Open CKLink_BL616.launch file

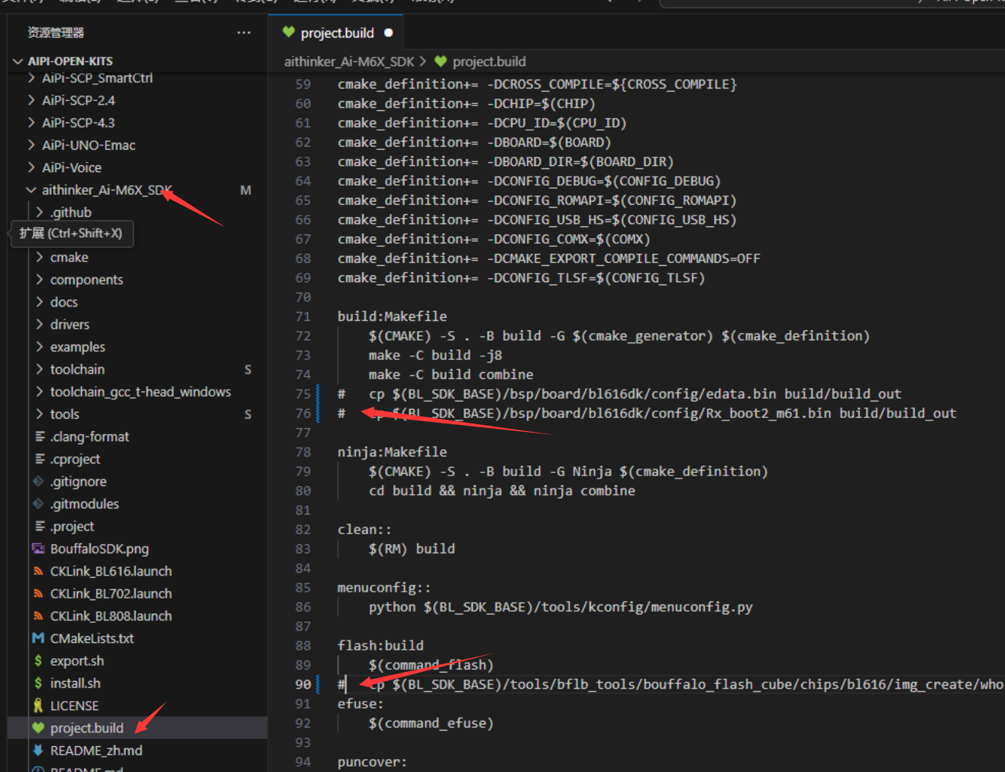tap(111, 571)
